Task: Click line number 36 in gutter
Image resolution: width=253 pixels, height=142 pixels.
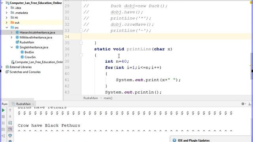Action: pos(67,49)
